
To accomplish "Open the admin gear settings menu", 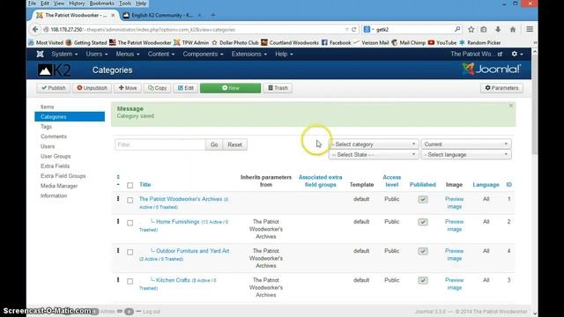I will (x=517, y=54).
